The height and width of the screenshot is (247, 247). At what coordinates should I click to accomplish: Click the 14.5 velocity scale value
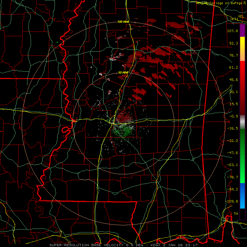[234, 104]
